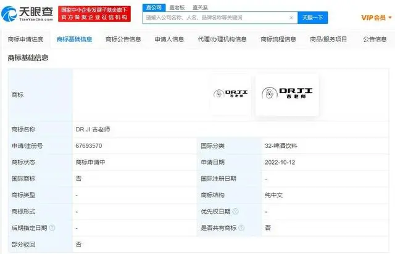Switch to 商标申请进度 tab

(x=25, y=39)
